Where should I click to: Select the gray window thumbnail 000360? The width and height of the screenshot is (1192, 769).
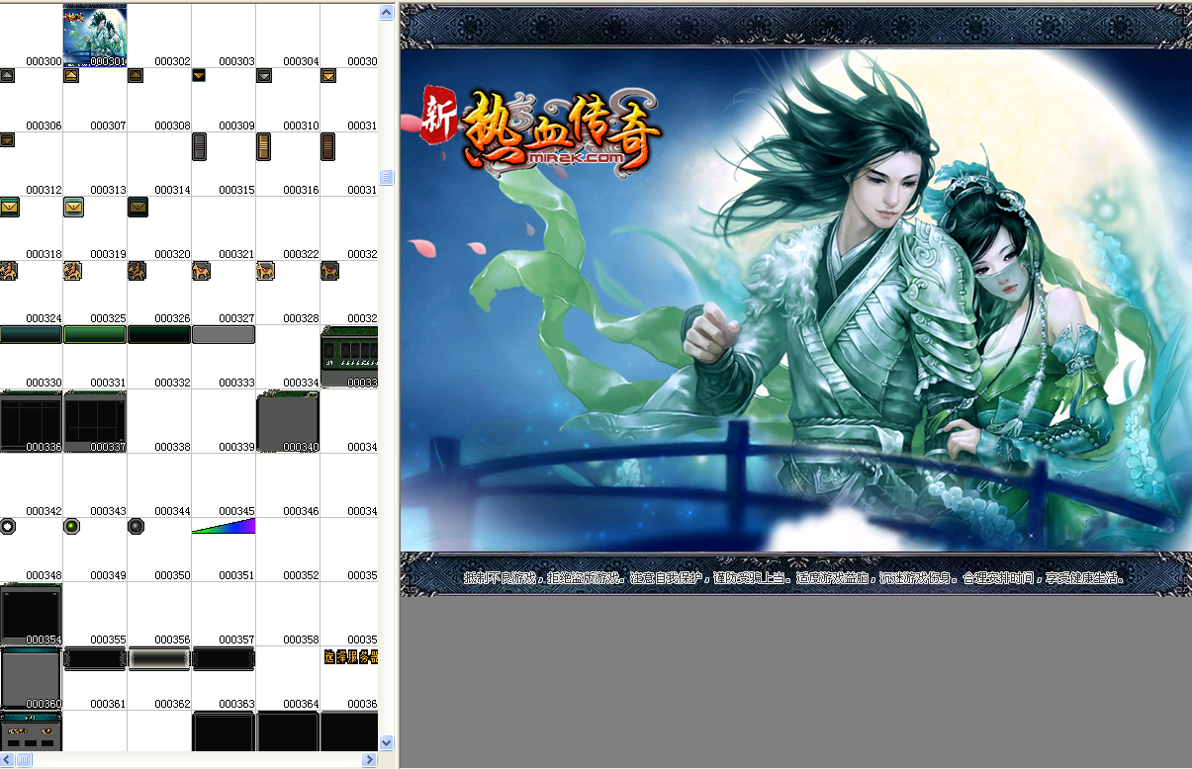(31, 678)
